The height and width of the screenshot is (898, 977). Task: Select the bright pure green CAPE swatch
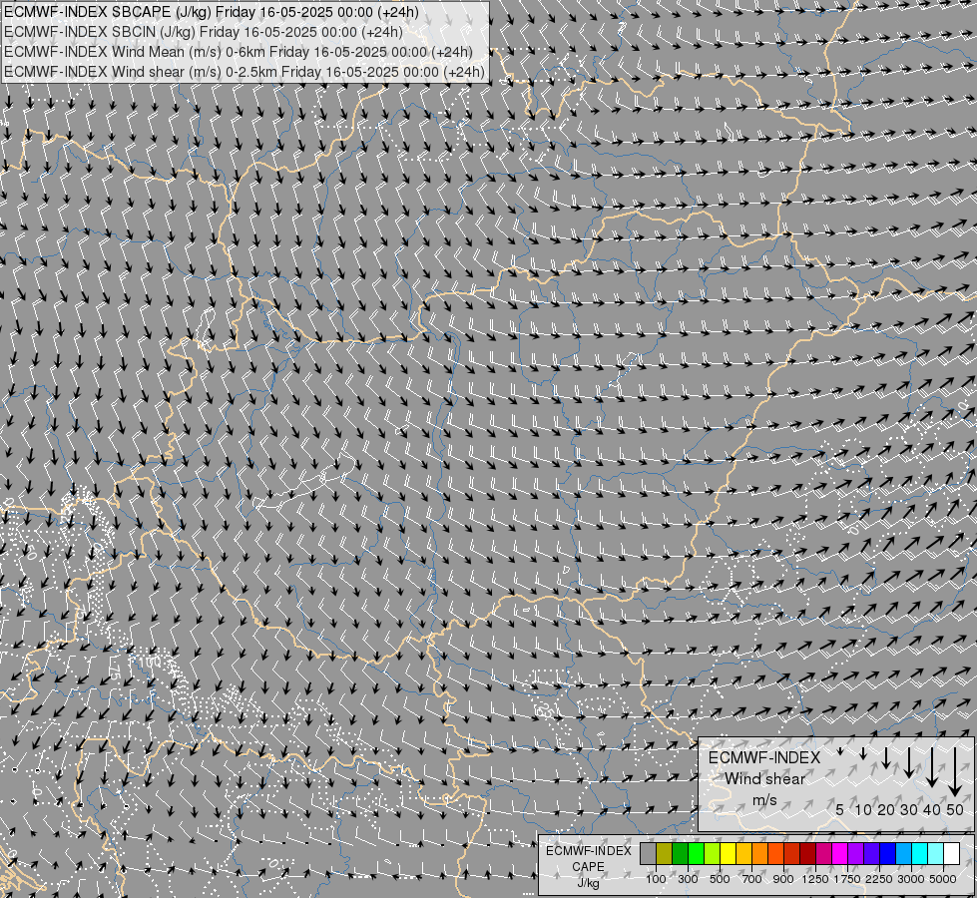(x=697, y=854)
